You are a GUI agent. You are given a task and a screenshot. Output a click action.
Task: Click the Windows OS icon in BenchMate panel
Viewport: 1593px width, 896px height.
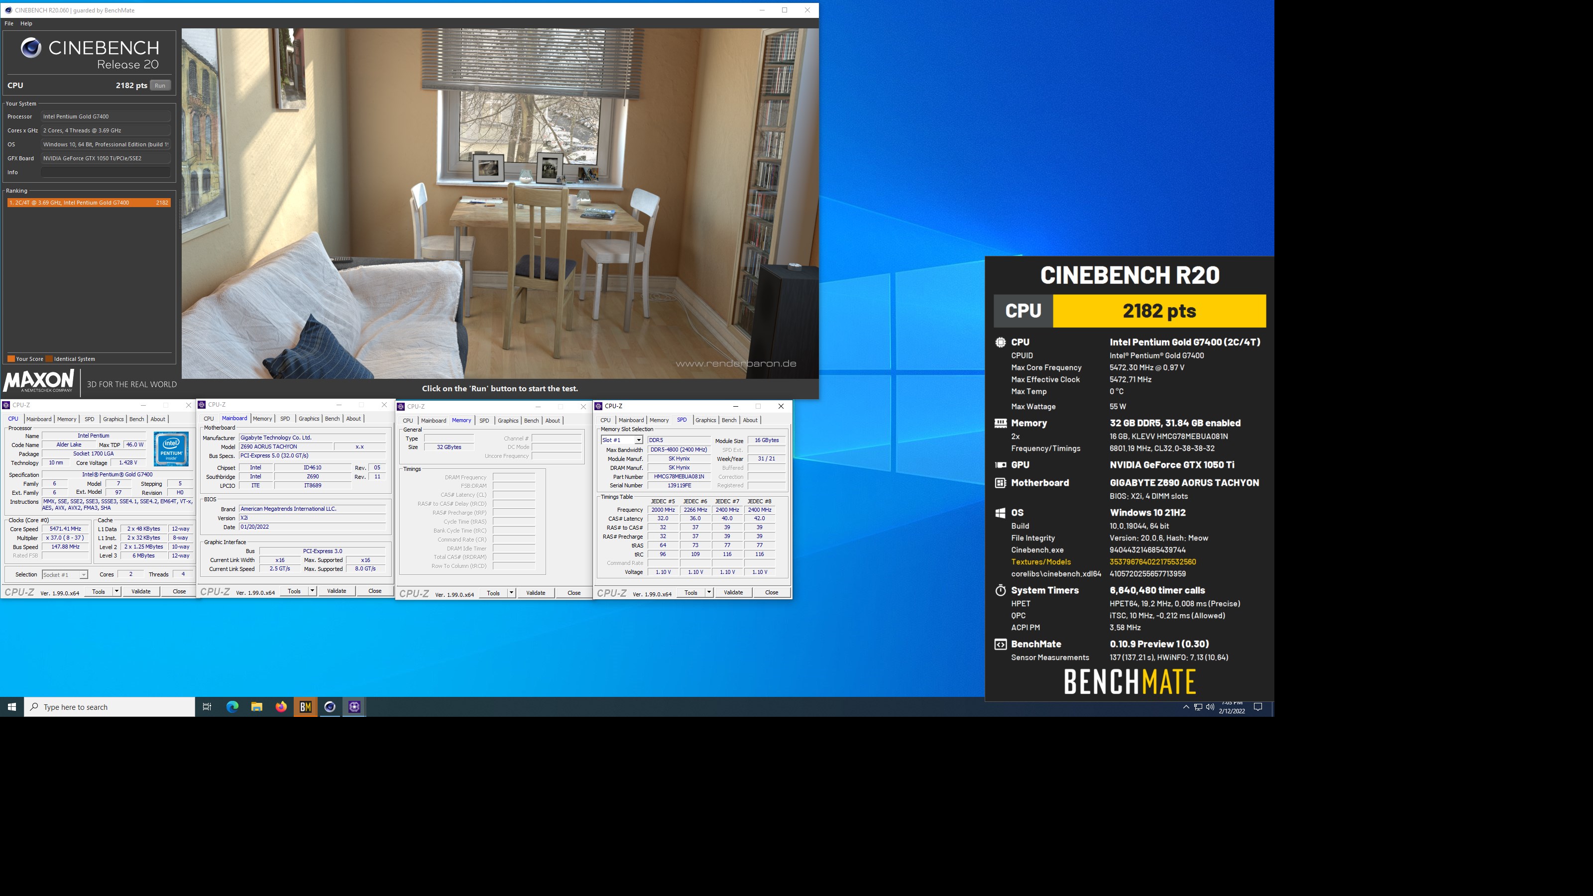tap(1000, 513)
